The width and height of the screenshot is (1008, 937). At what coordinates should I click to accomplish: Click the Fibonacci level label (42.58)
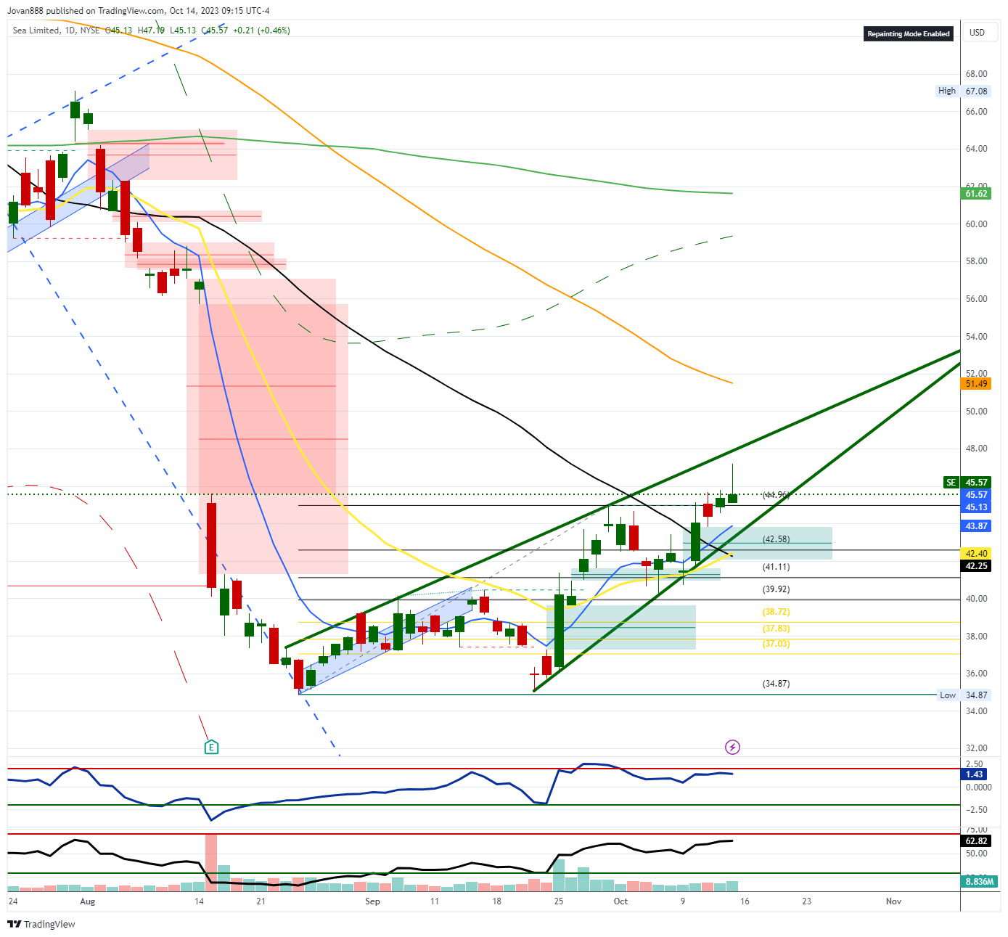coord(776,539)
